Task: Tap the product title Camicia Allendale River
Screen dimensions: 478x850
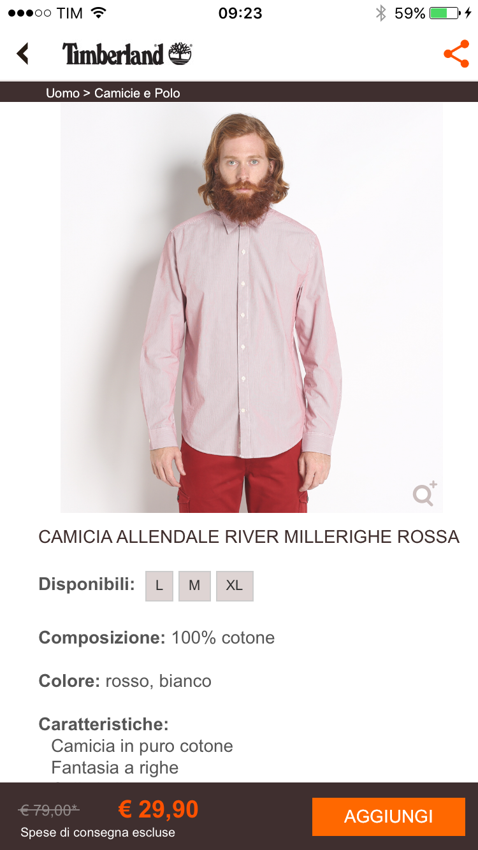Action: point(249,537)
